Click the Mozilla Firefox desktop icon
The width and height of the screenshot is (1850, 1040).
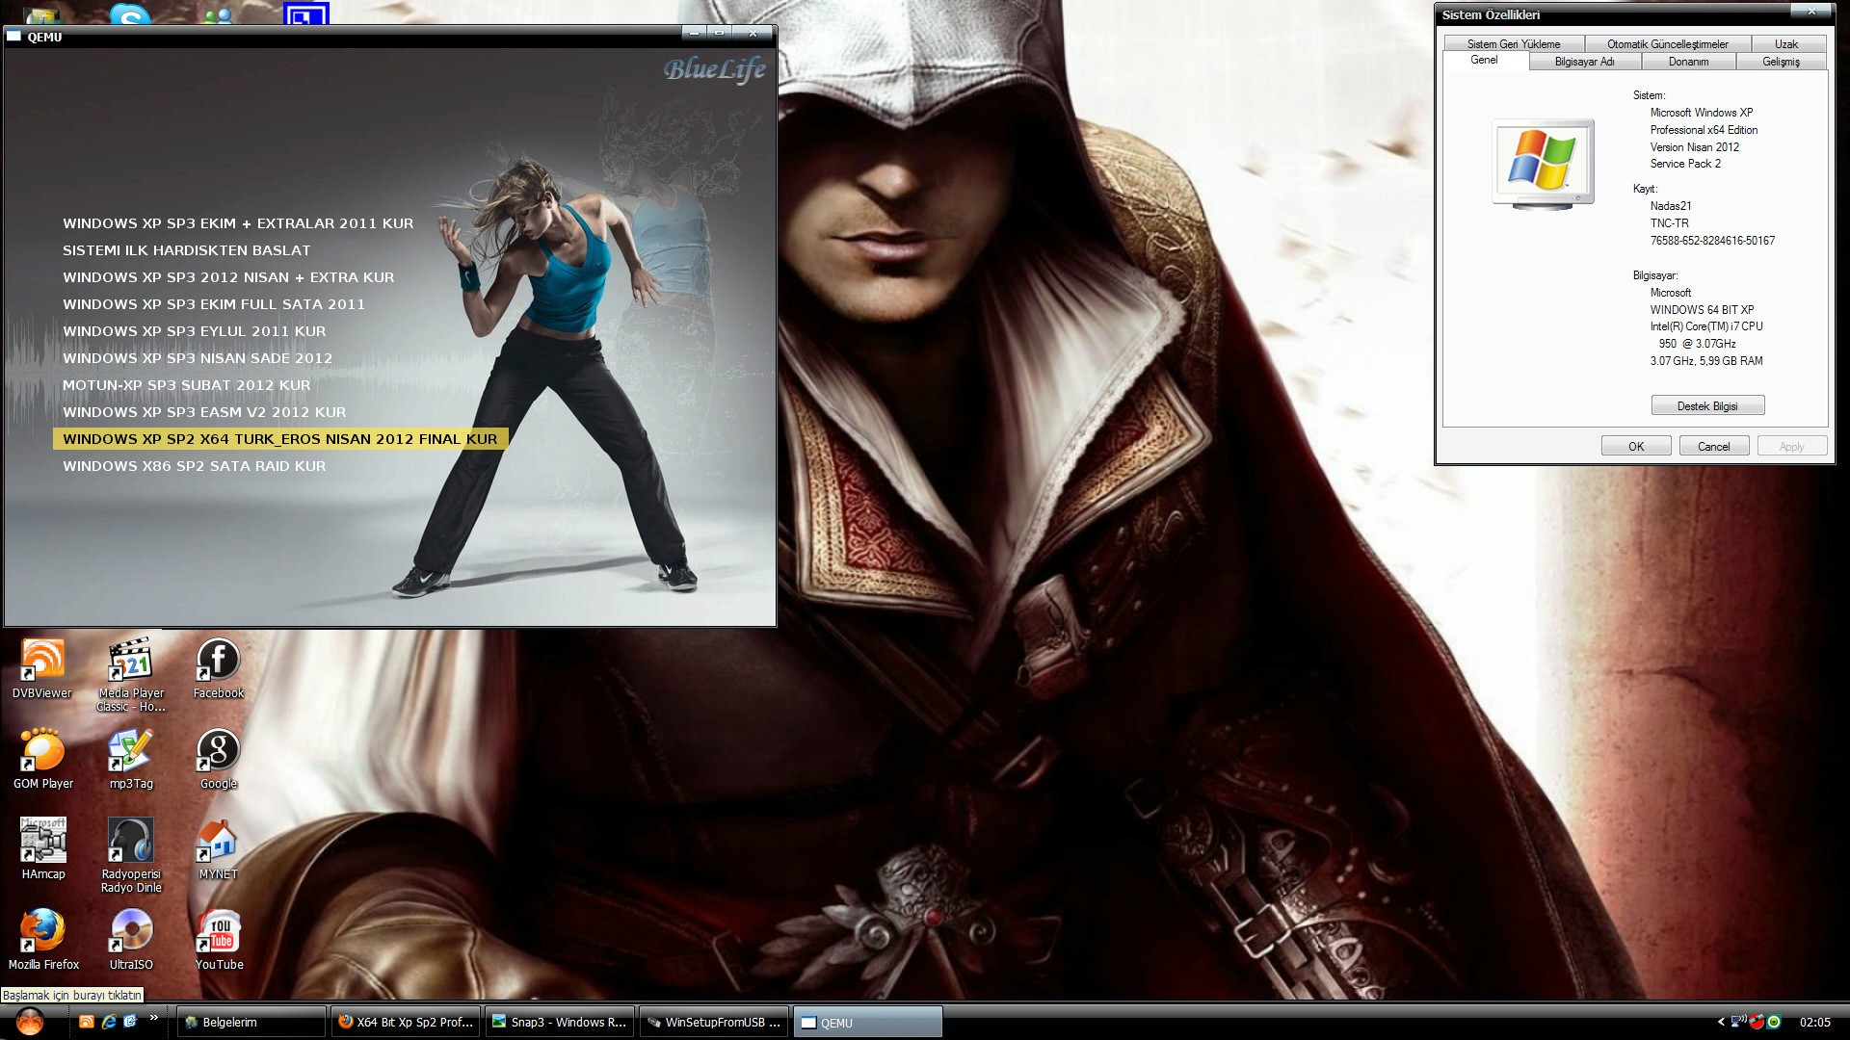pos(43,940)
